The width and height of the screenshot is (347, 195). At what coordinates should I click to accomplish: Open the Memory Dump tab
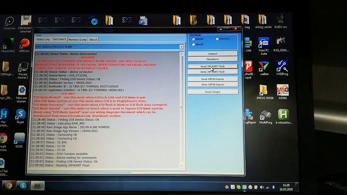click(78, 40)
